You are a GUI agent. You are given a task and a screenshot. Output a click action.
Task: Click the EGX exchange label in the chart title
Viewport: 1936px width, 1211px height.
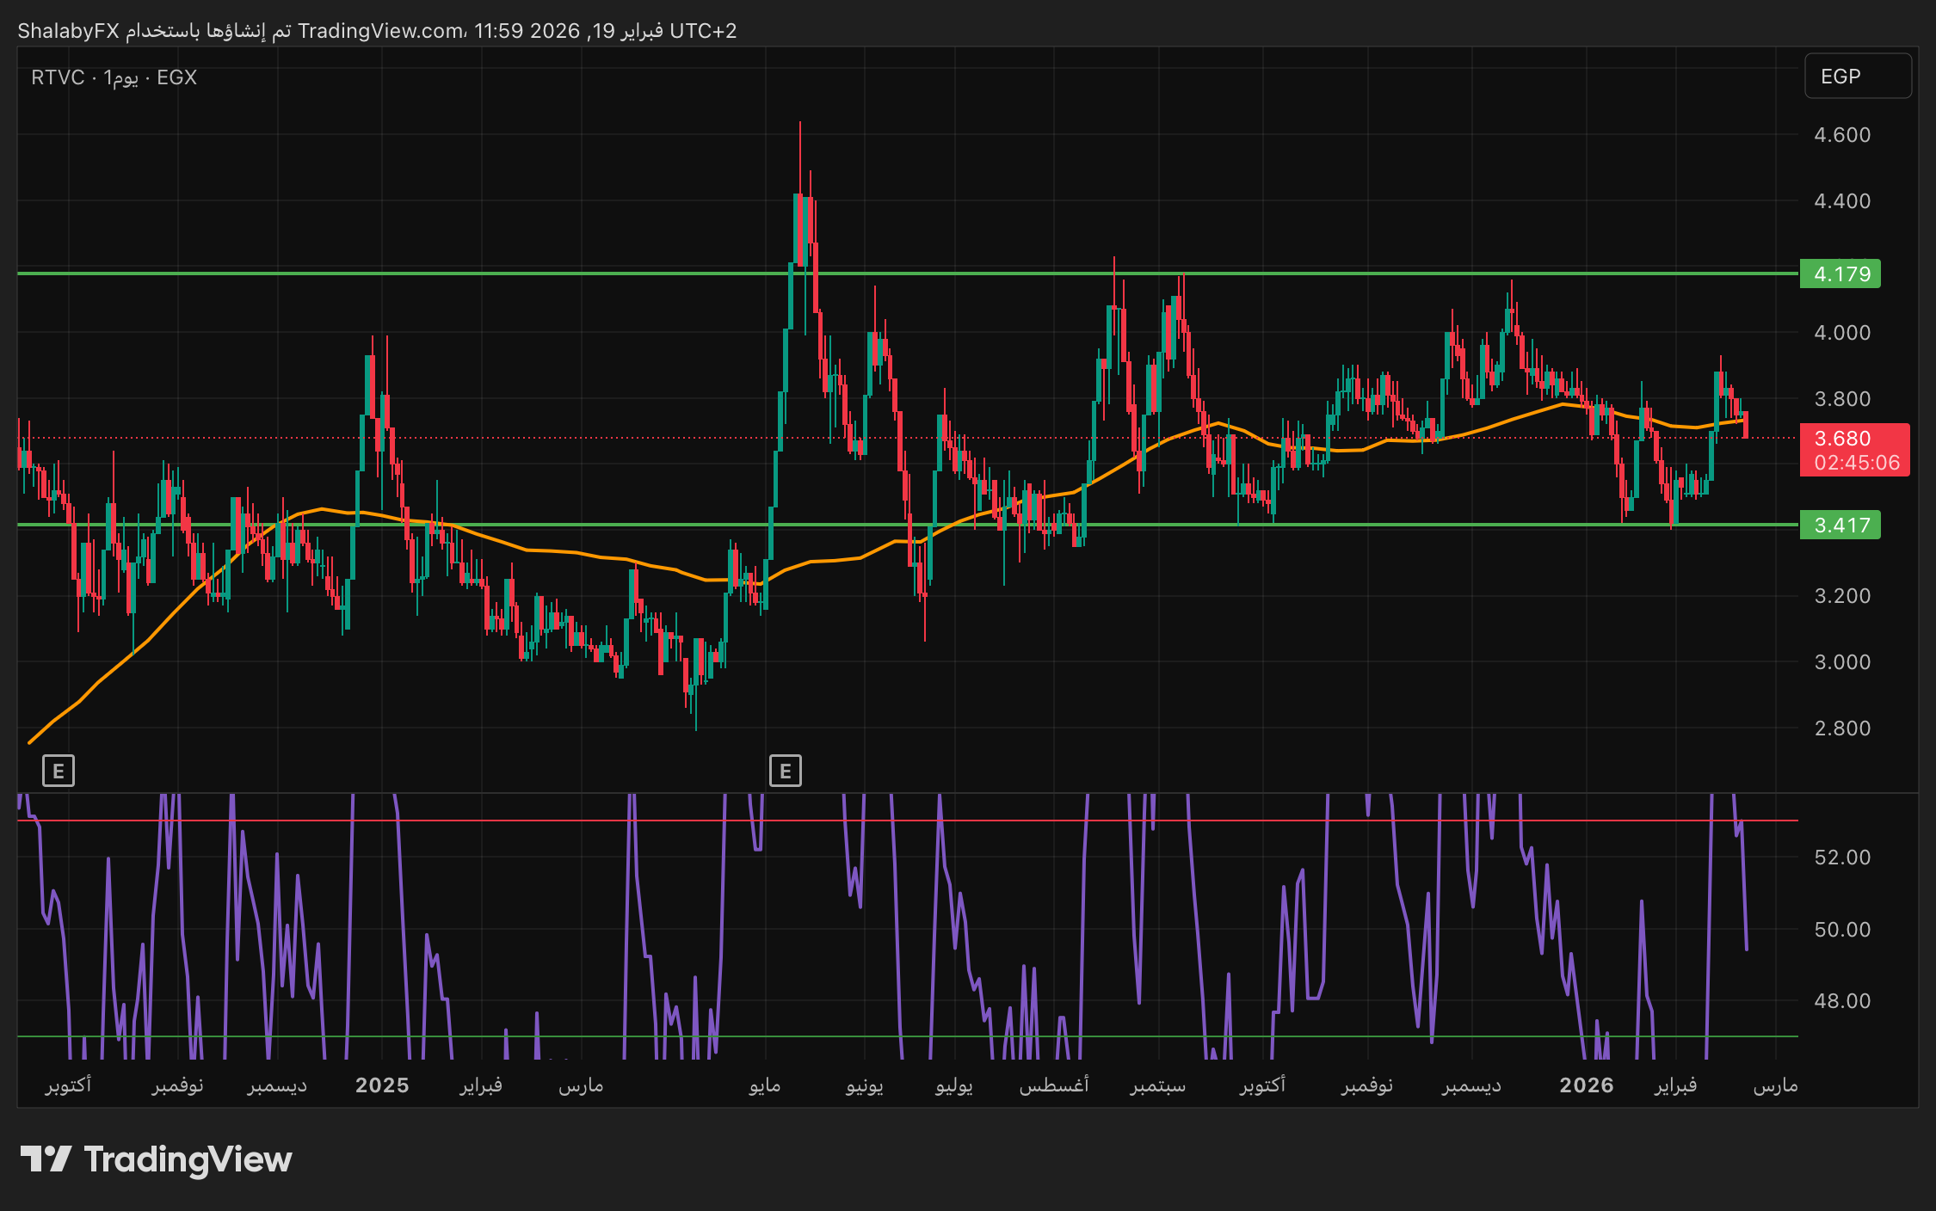pyautogui.click(x=176, y=77)
